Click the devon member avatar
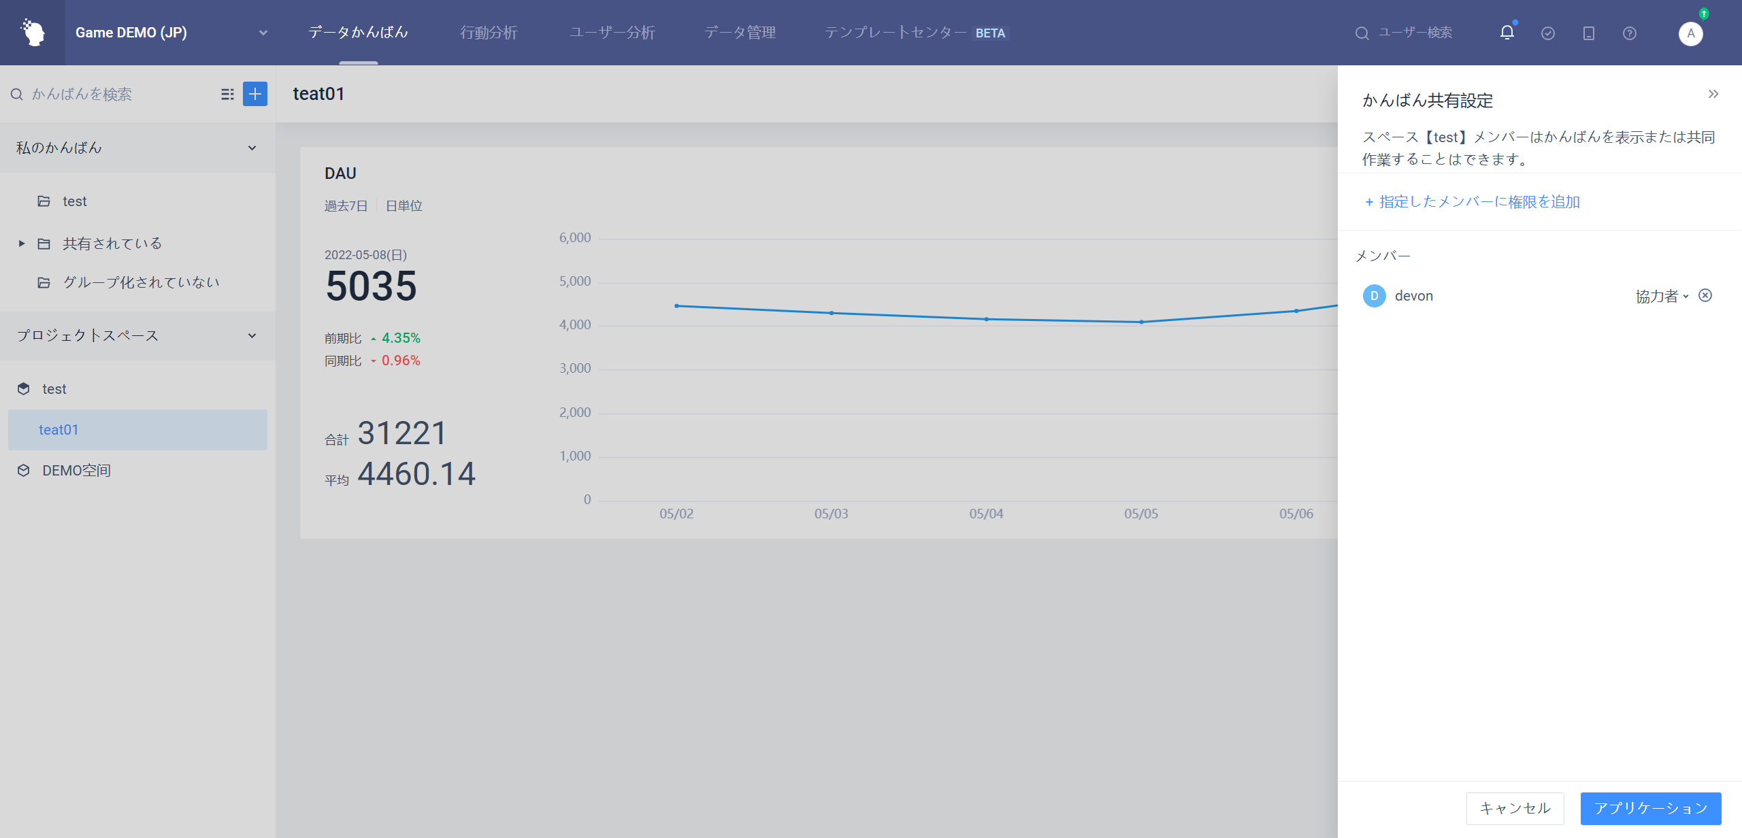This screenshot has height=838, width=1742. [1374, 296]
